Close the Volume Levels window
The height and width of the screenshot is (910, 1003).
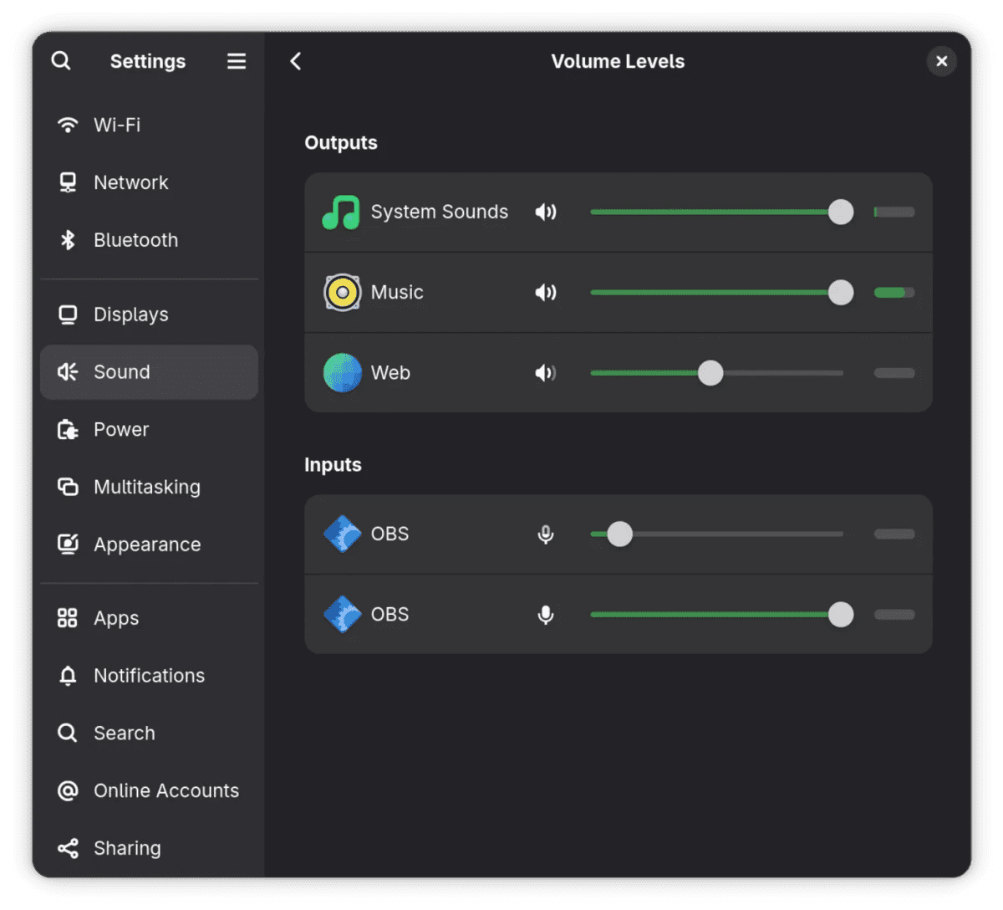click(x=941, y=61)
